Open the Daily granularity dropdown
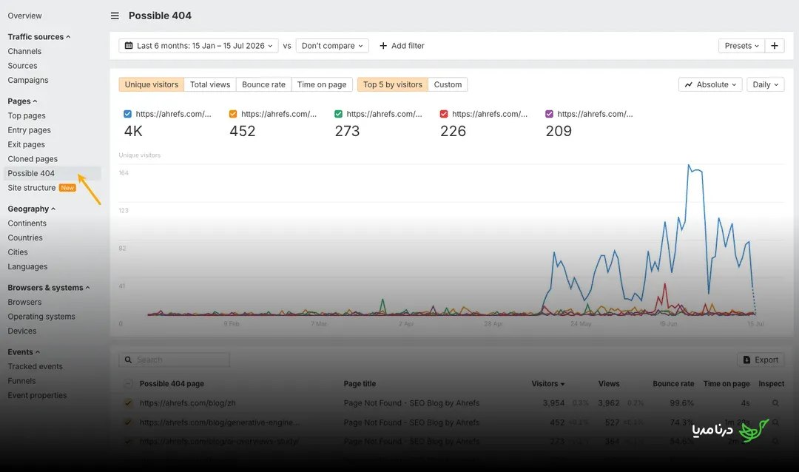This screenshot has width=799, height=472. click(x=766, y=84)
